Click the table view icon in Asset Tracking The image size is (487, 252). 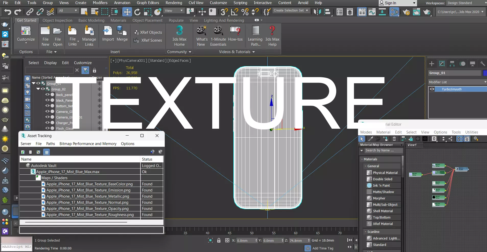(x=46, y=152)
